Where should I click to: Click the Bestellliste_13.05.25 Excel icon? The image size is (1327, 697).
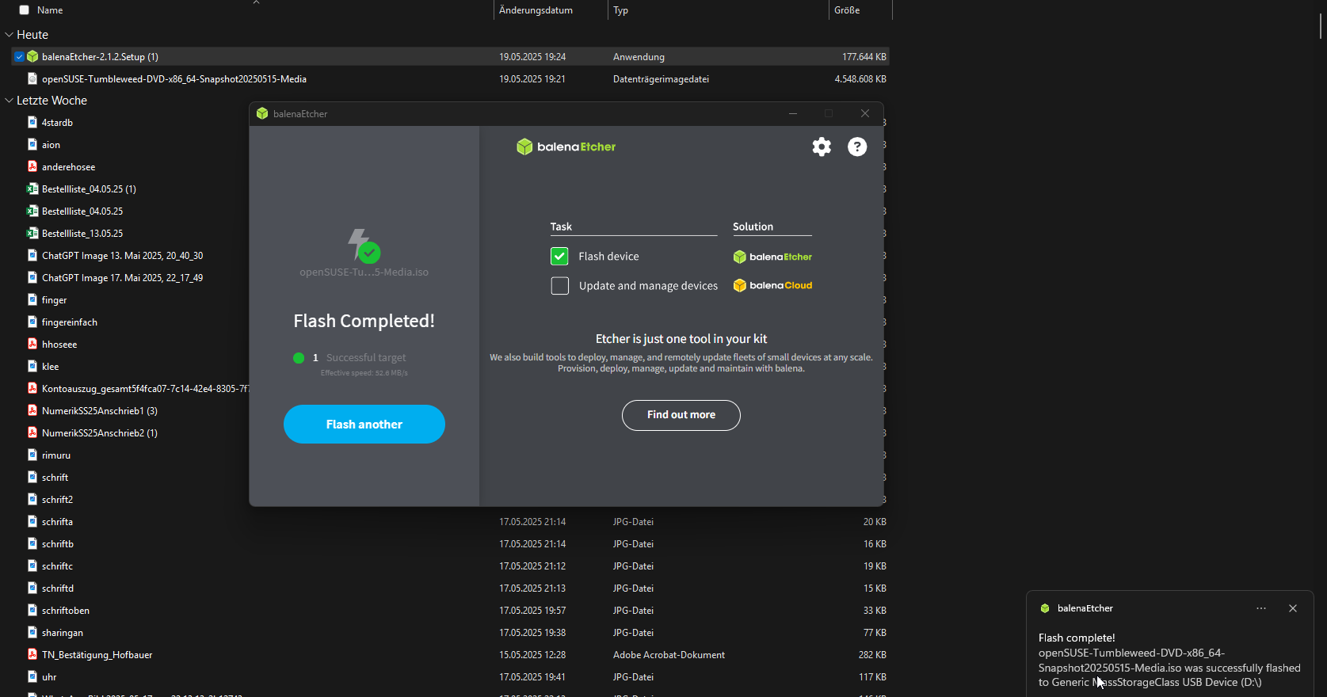coord(32,233)
